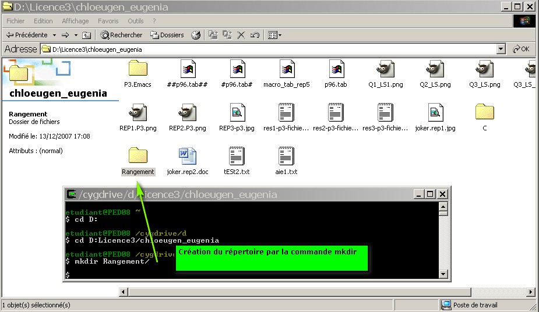The height and width of the screenshot is (312, 539).
Task: Click the explorer horizontal scrollbar thumb
Action: pyautogui.click(x=300, y=292)
